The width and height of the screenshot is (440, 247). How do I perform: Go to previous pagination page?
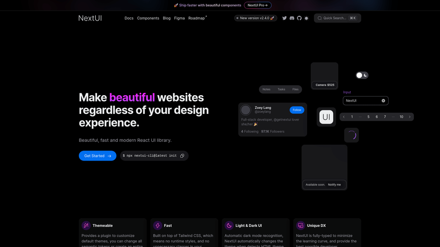344,117
